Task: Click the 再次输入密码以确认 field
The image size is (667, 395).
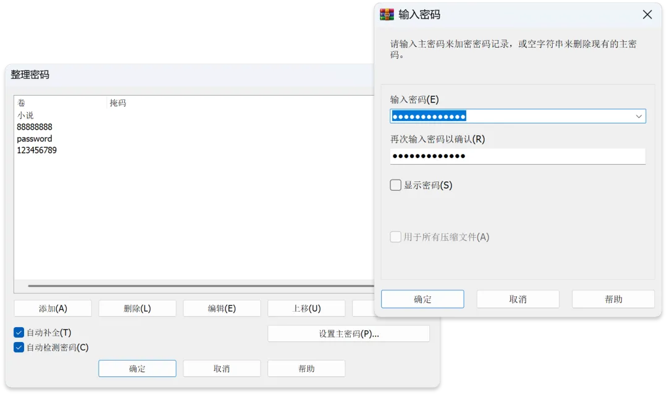Action: pyautogui.click(x=518, y=156)
